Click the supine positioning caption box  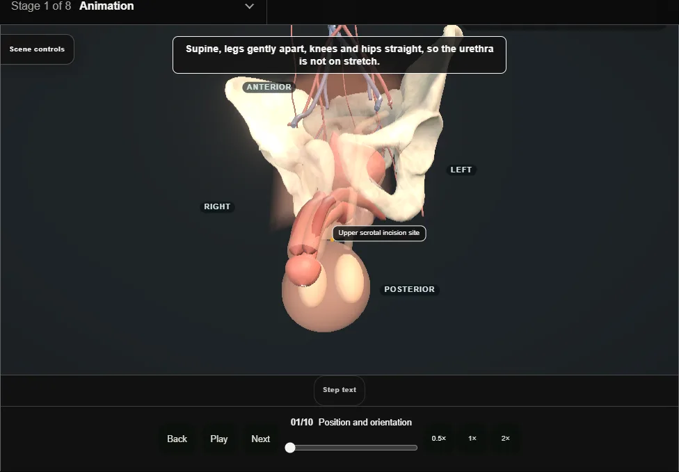339,55
